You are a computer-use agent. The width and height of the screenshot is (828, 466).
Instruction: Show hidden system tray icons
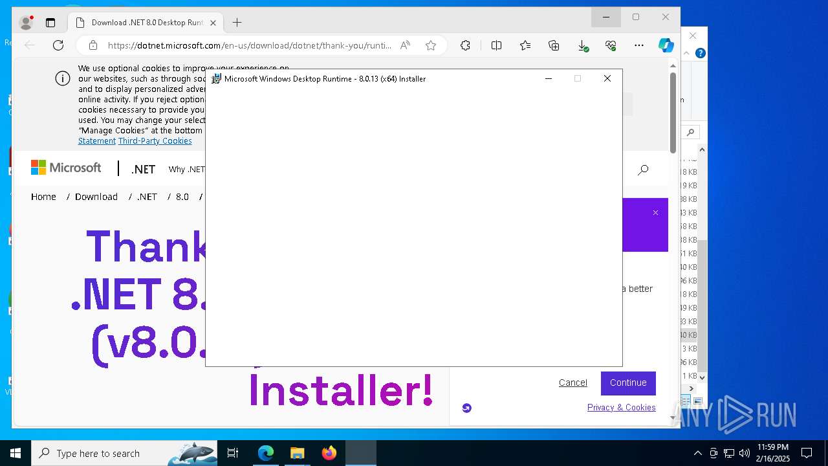coord(697,453)
